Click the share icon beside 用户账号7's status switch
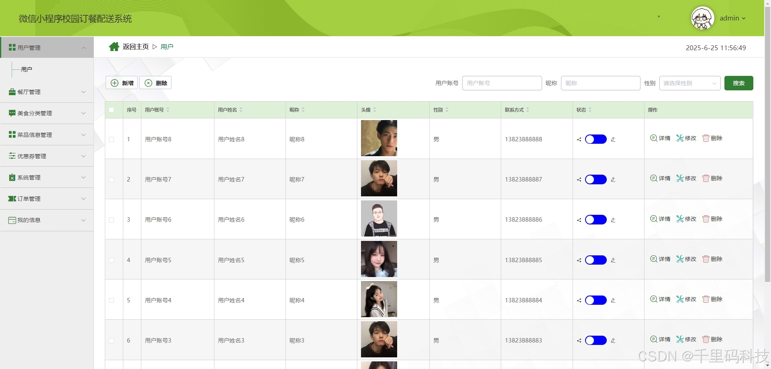 point(579,180)
